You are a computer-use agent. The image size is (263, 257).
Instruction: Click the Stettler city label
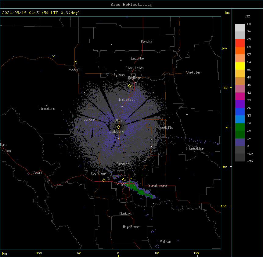[193, 72]
